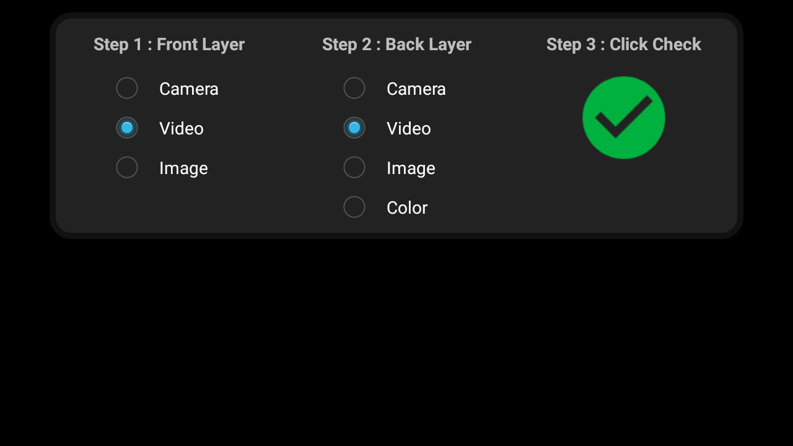The height and width of the screenshot is (446, 793).
Task: Click the Image radio circle under Back Layer
Action: 354,167
